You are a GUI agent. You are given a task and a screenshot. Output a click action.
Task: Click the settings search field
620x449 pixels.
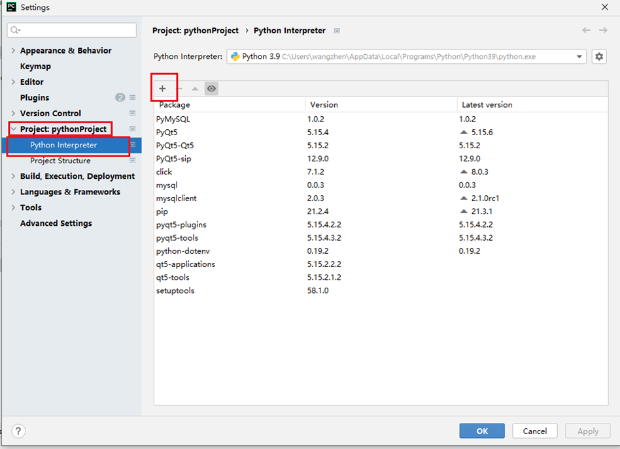[71, 30]
